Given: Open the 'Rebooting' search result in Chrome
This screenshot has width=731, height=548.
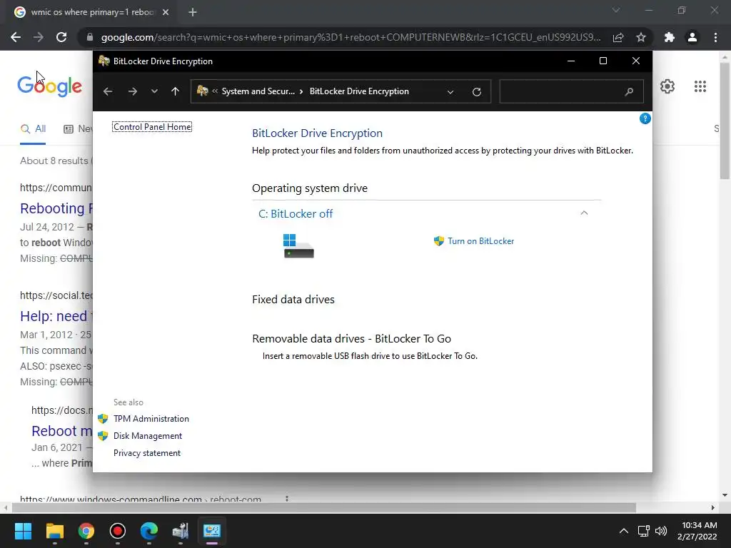Looking at the screenshot, I should point(56,208).
